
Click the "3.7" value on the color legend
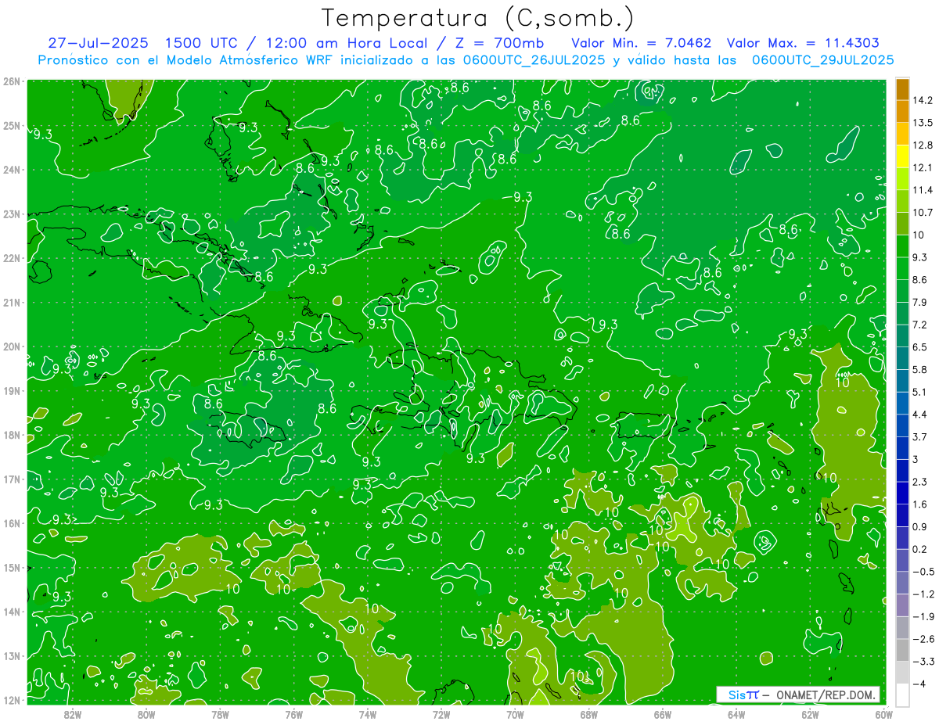click(919, 436)
